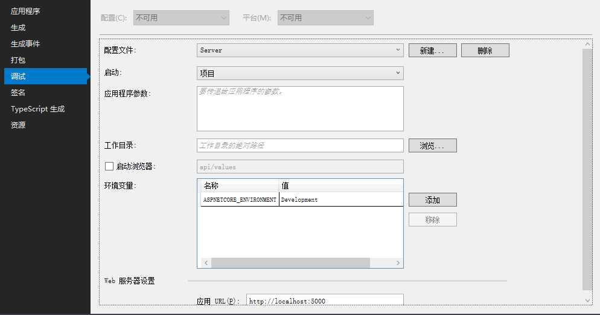Toggle the 启动浏览器 checkbox
Viewport: 600px width, 315px height.
pos(109,166)
